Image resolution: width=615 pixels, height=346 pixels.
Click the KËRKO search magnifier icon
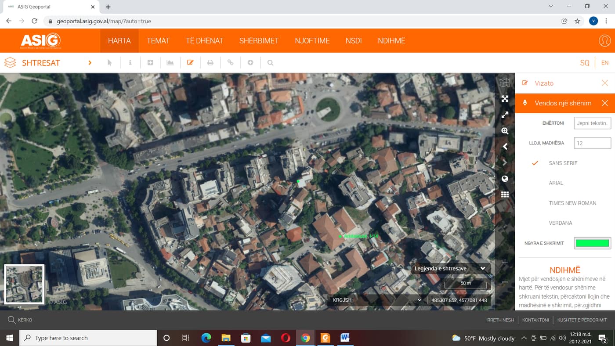point(11,320)
